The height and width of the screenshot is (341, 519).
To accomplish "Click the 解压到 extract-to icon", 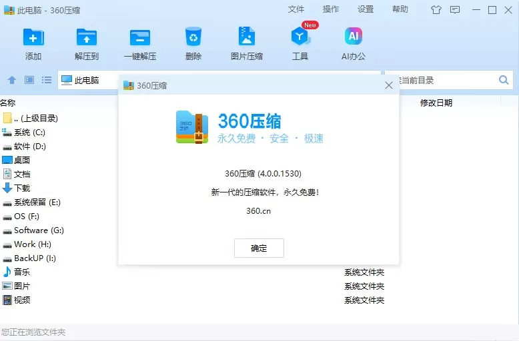I will [x=87, y=37].
